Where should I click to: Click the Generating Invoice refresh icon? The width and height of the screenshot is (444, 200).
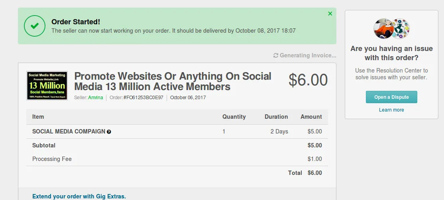[275, 55]
